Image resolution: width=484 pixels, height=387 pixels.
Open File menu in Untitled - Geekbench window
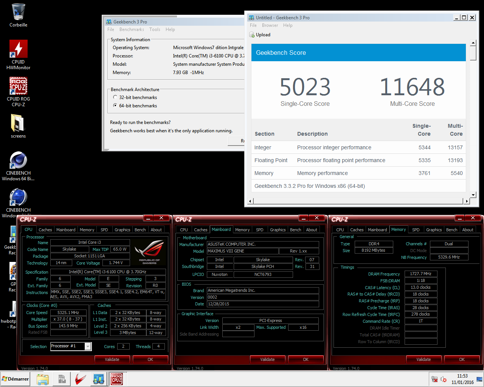pos(253,25)
